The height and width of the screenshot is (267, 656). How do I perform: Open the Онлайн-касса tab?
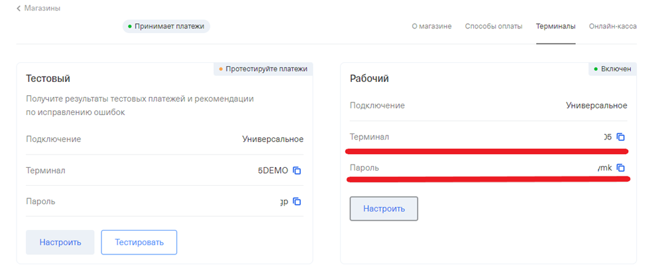tap(613, 26)
